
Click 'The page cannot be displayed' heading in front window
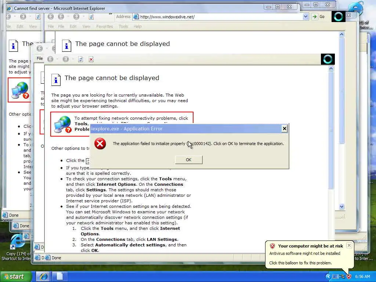click(112, 78)
